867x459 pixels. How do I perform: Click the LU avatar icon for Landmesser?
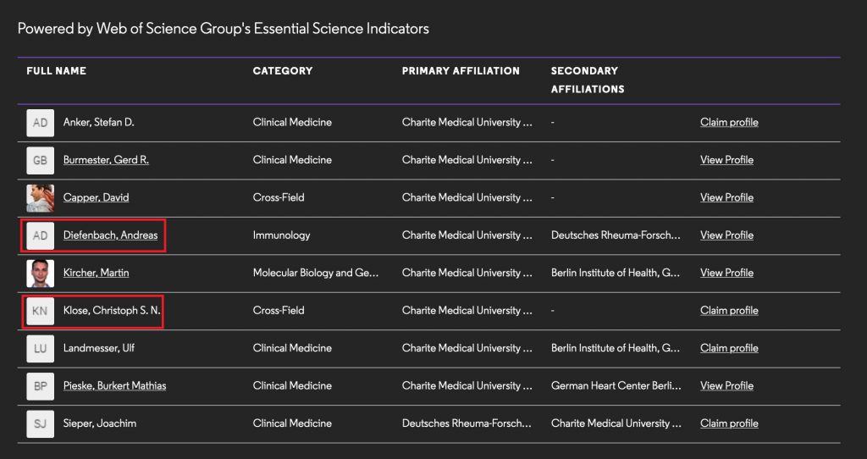tap(41, 348)
